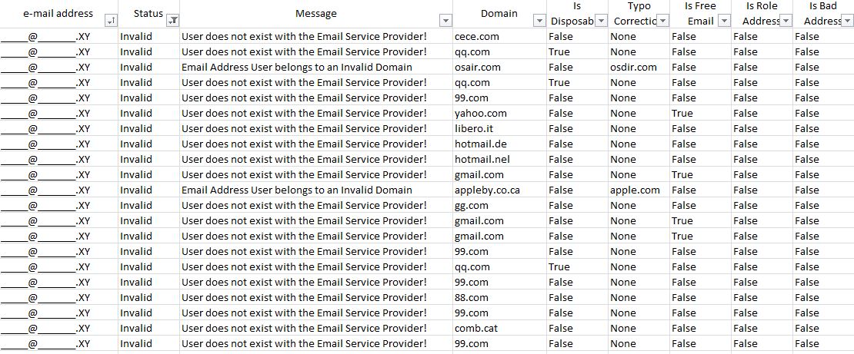Select the appleby.co.ca domain cell
The image size is (854, 354).
tap(499, 190)
